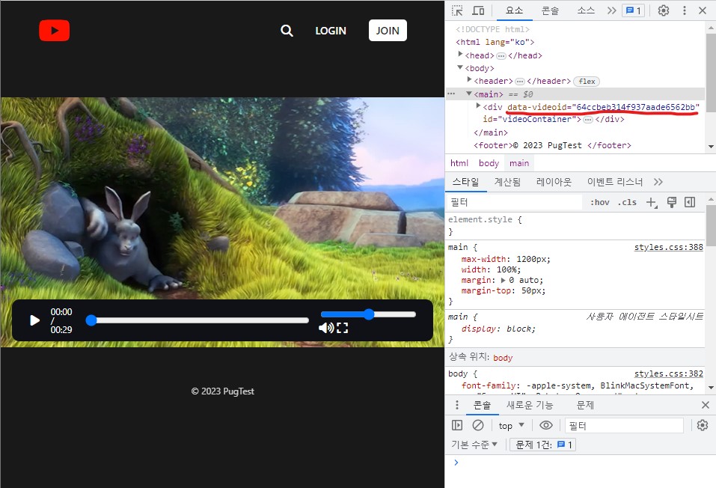Open styles.css:382 source link
This screenshot has width=716, height=488.
click(669, 373)
